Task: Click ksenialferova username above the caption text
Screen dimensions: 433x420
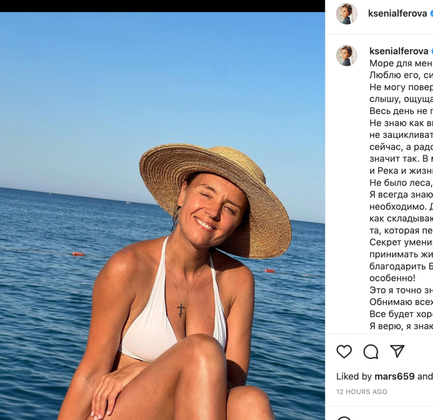Action: 399,51
